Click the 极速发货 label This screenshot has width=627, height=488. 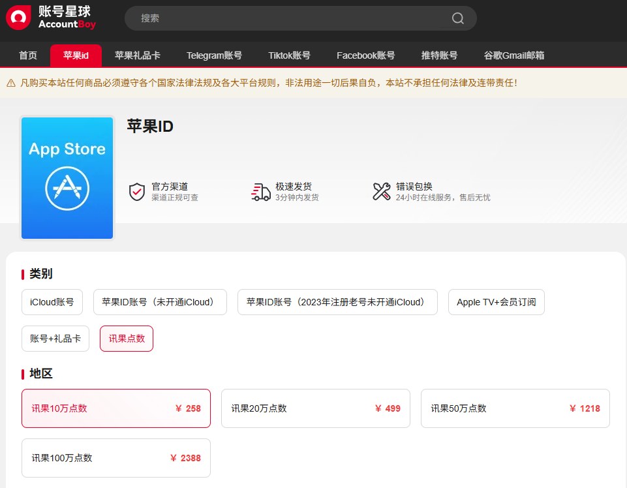click(294, 187)
